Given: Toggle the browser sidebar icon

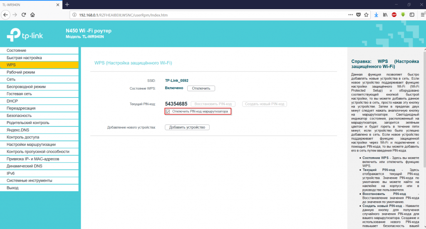Looking at the screenshot, I should click(412, 15).
